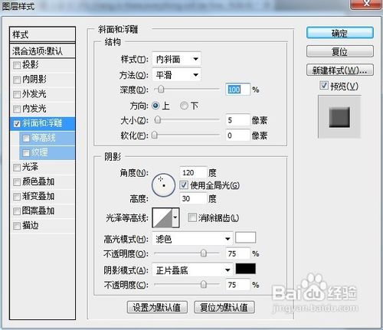
Task: Select the 下 direction radio button
Action: 184,106
